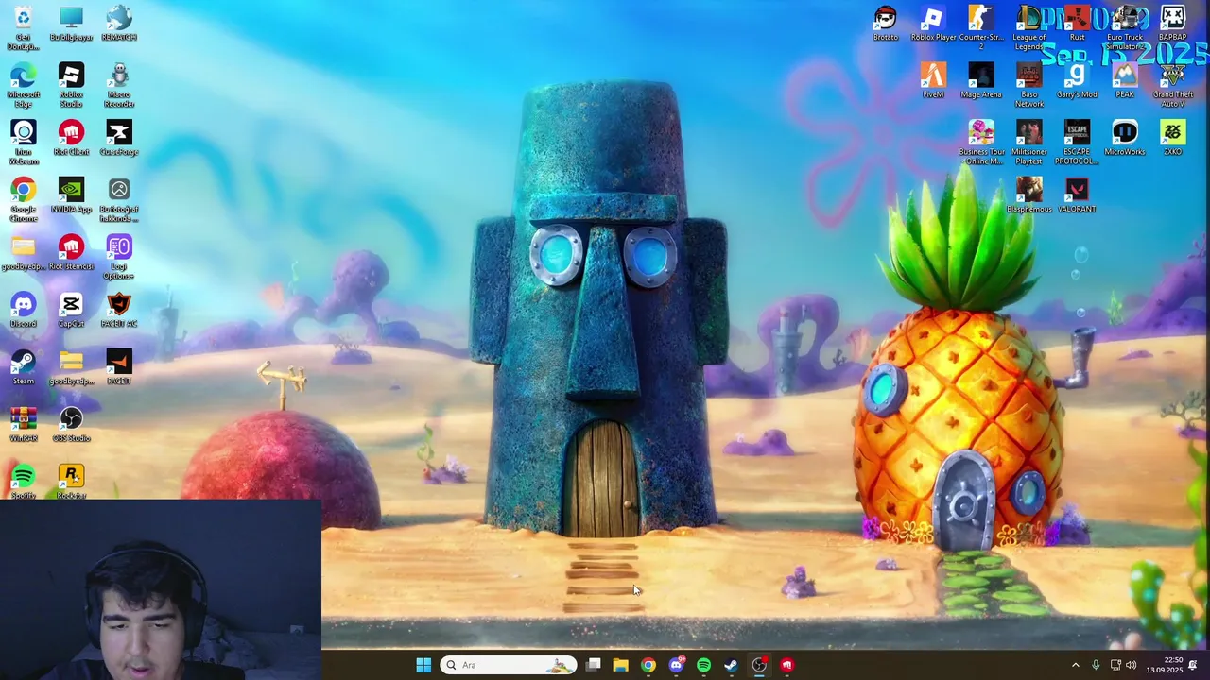Launch the Rust desktop shortcut
This screenshot has width=1210, height=680.
(1077, 25)
